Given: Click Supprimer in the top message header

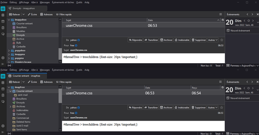Looking at the screenshot, I should [x=198, y=40].
